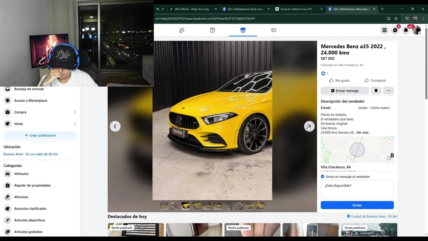This screenshot has height=241, width=428.
Task: Click the page vertical scrollbar
Action: (x=426, y=64)
